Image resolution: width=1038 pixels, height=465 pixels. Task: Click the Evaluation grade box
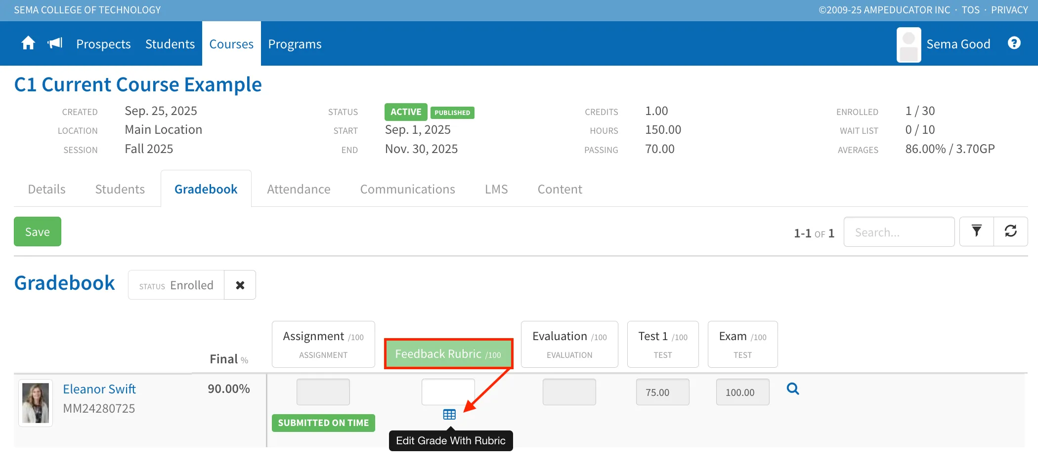[x=569, y=392]
